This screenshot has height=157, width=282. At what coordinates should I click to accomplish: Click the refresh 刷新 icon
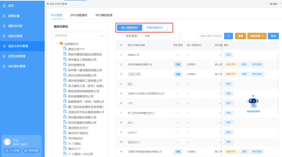point(271,4)
